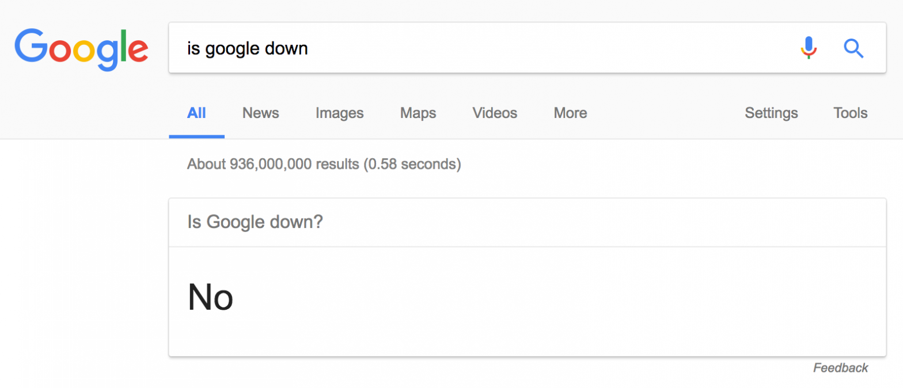Open the Tools options
Viewport: 903px width, 388px height.
851,113
